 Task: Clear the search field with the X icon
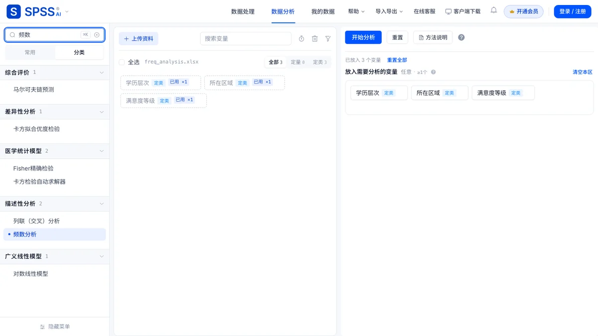pos(97,35)
